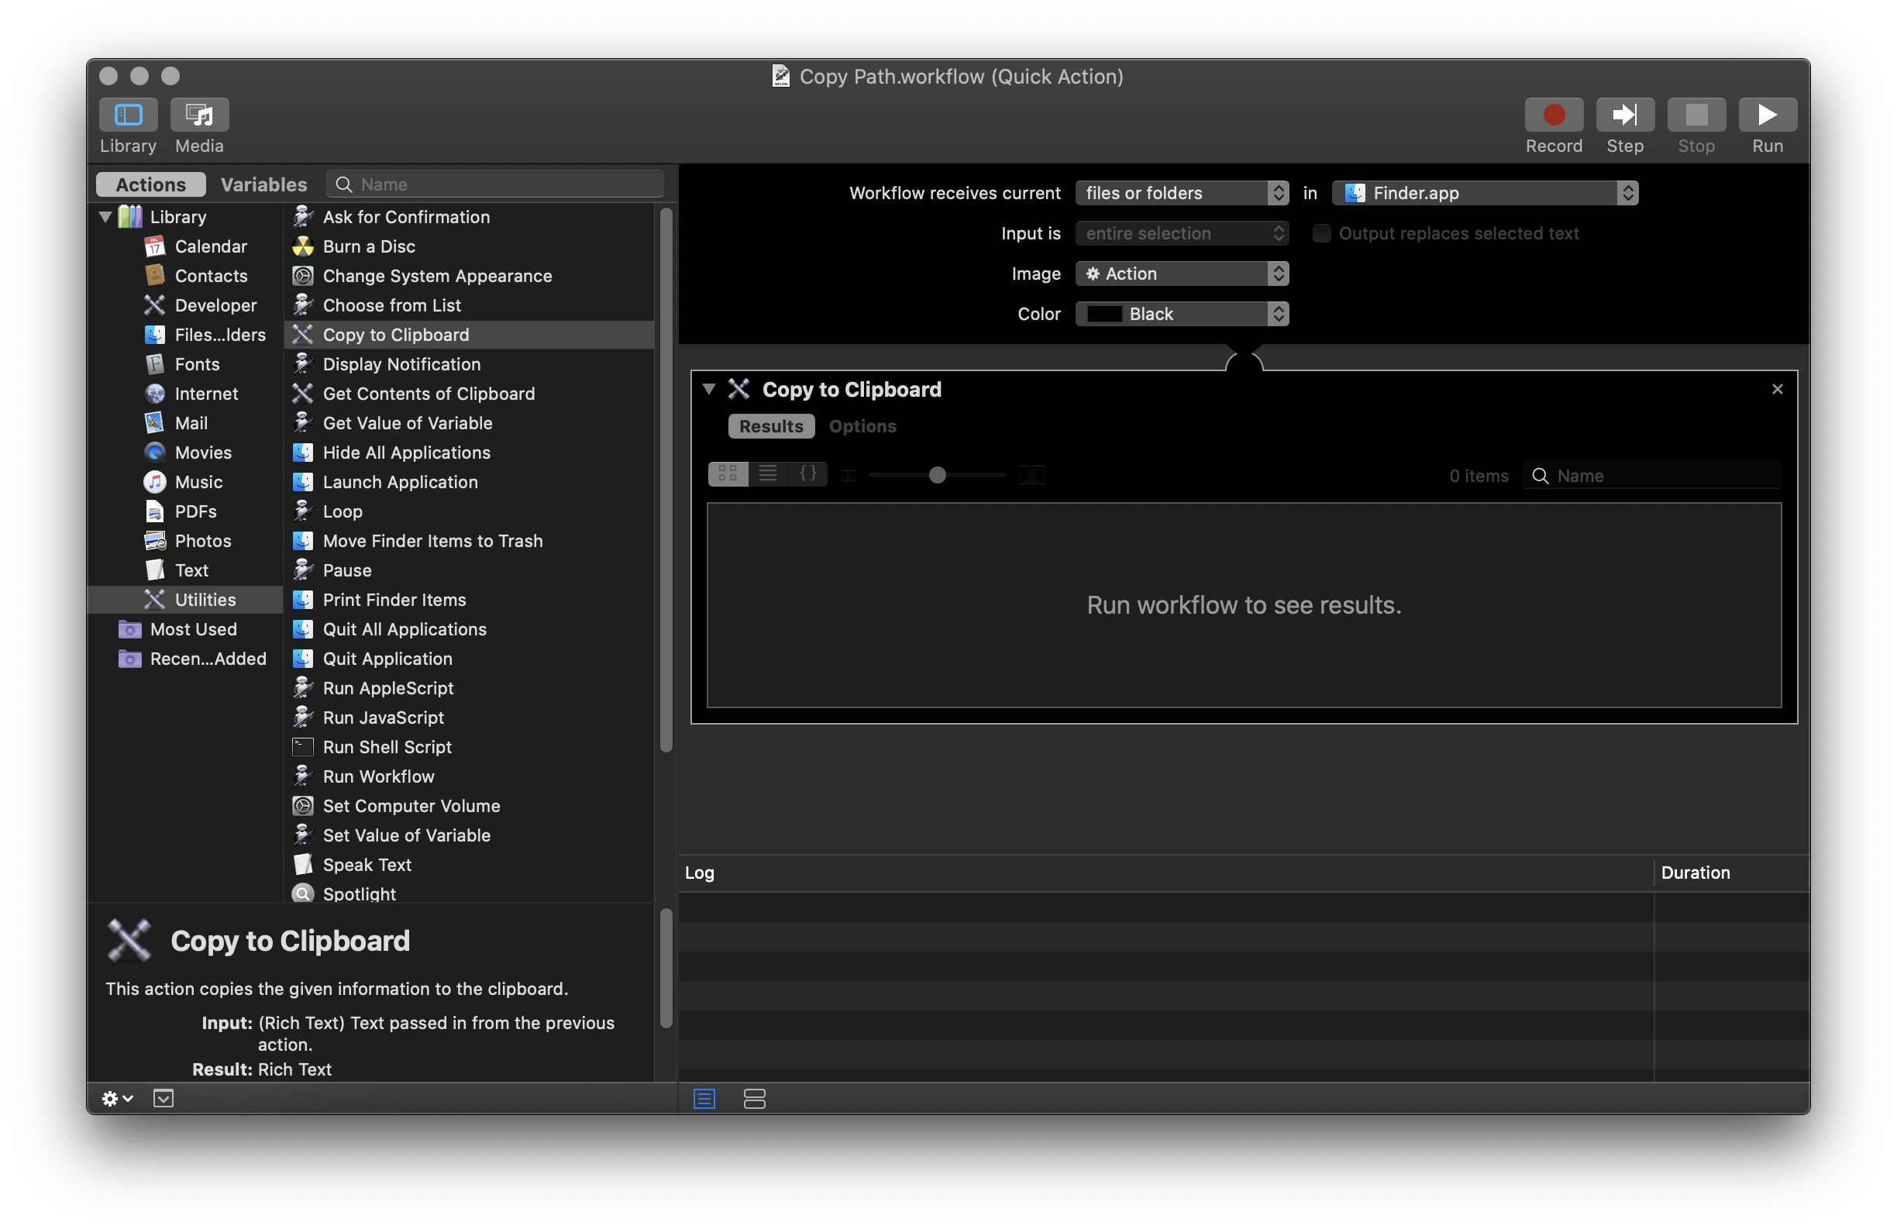The height and width of the screenshot is (1229, 1897).
Task: Show the log view at bottom
Action: tap(704, 1099)
